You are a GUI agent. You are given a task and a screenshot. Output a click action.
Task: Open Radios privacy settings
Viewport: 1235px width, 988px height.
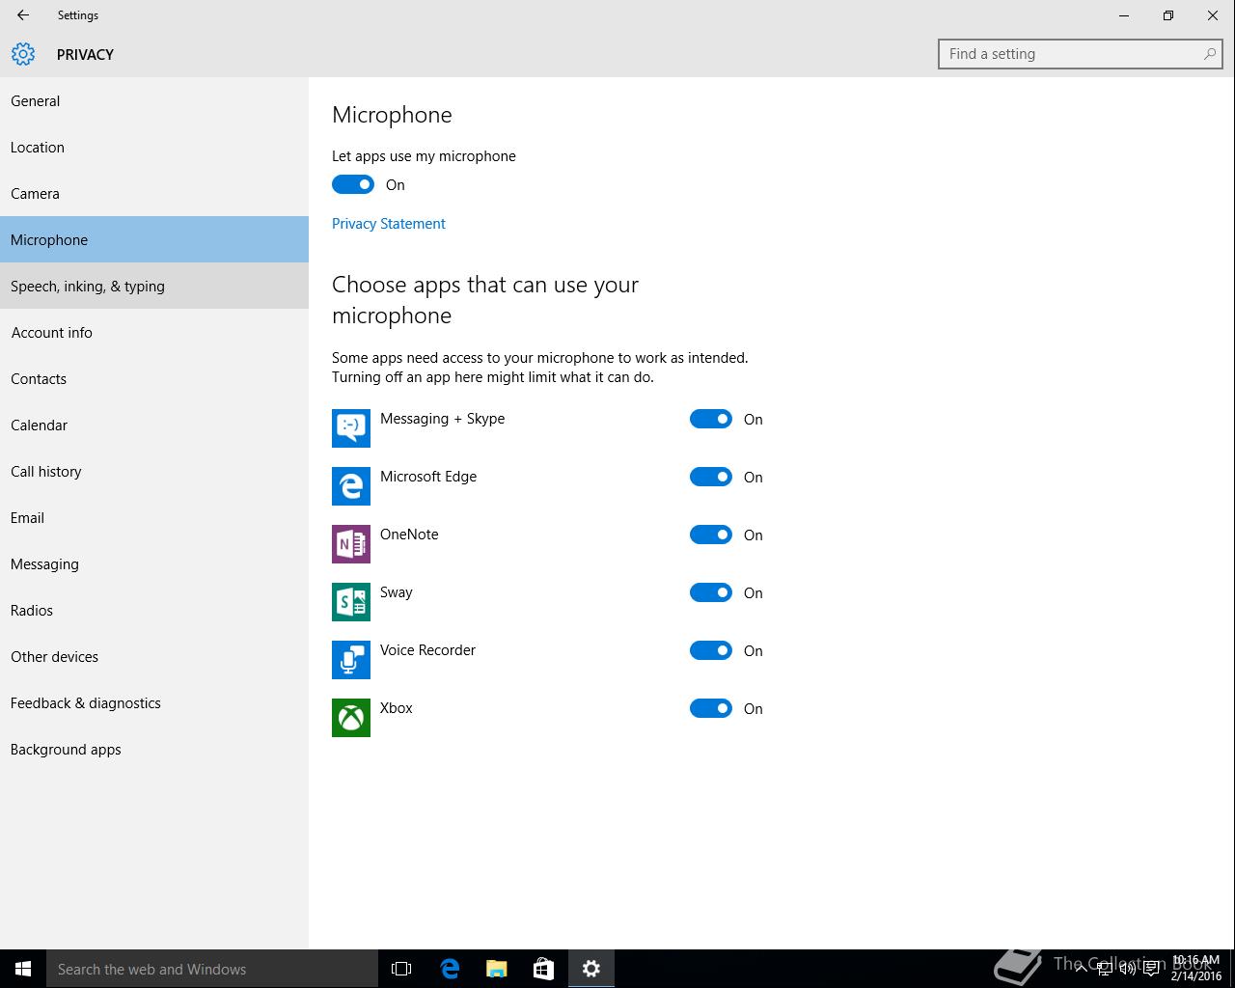154,610
